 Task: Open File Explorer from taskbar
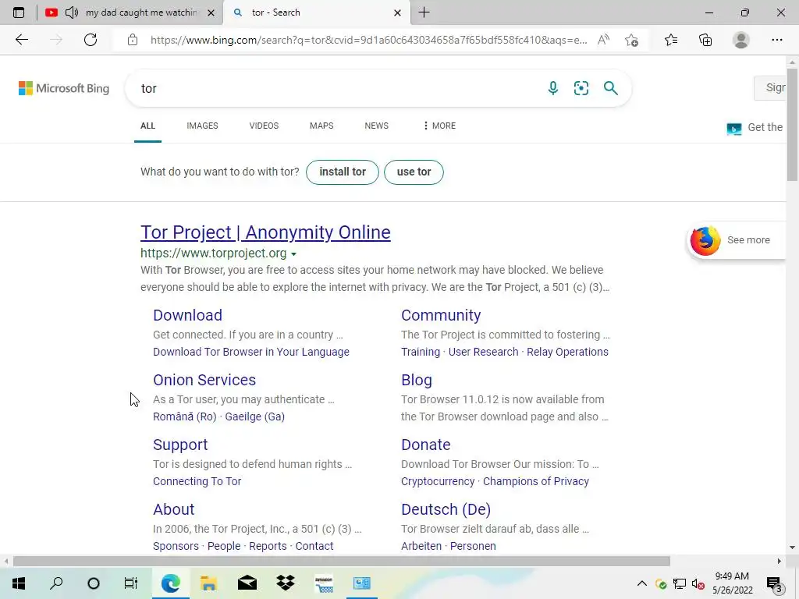click(208, 583)
